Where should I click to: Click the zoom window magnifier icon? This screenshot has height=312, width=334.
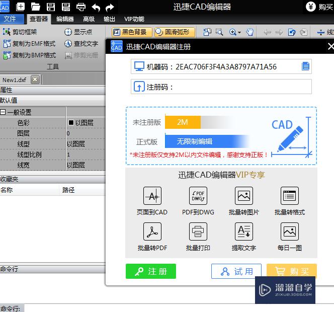pyautogui.click(x=219, y=32)
